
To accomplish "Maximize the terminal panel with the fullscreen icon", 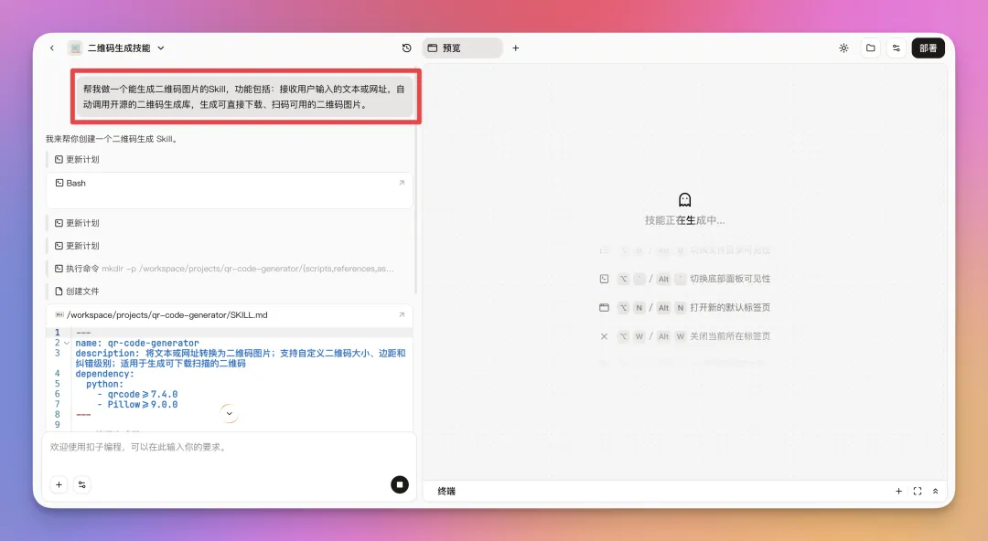I will [918, 492].
